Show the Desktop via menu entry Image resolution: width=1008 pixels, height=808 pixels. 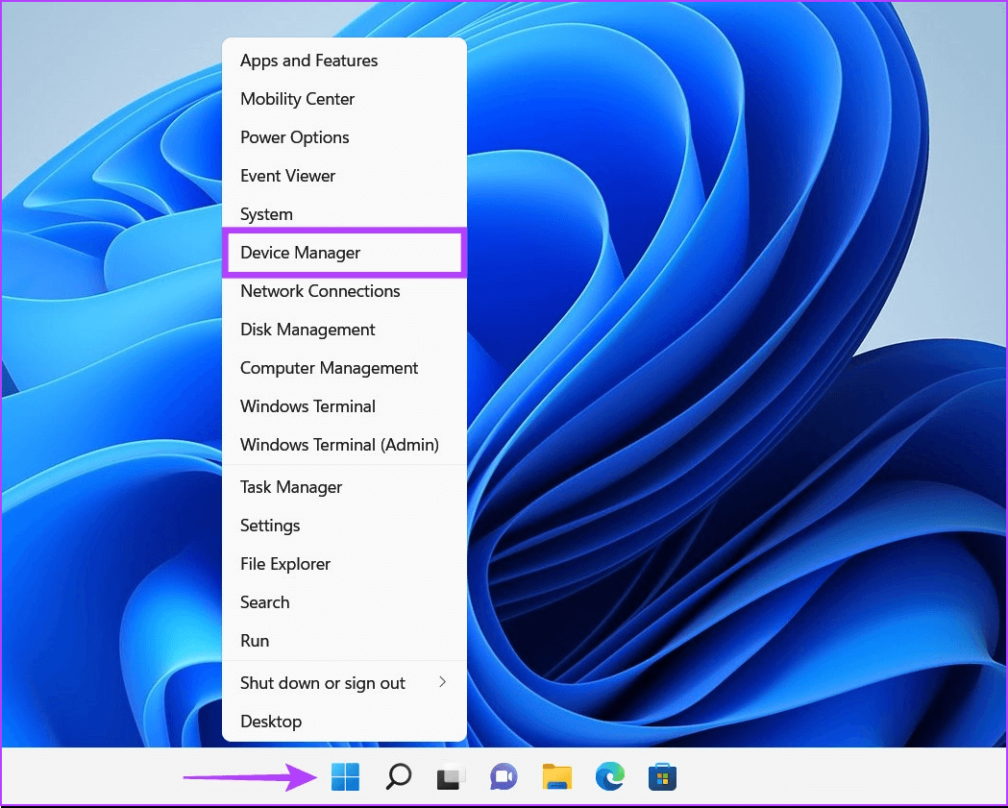point(344,722)
